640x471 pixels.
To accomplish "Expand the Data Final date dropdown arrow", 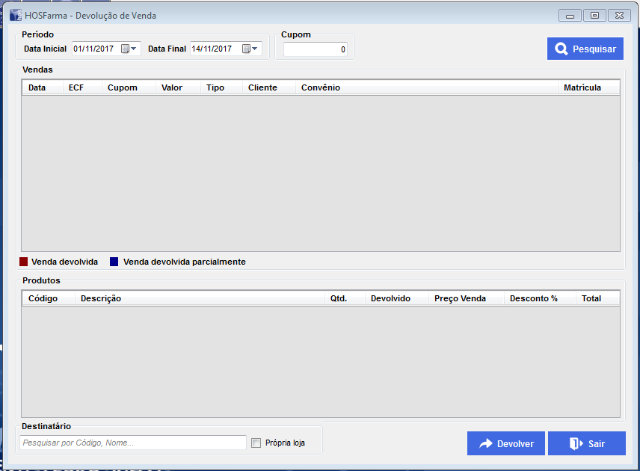I will tap(256, 49).
